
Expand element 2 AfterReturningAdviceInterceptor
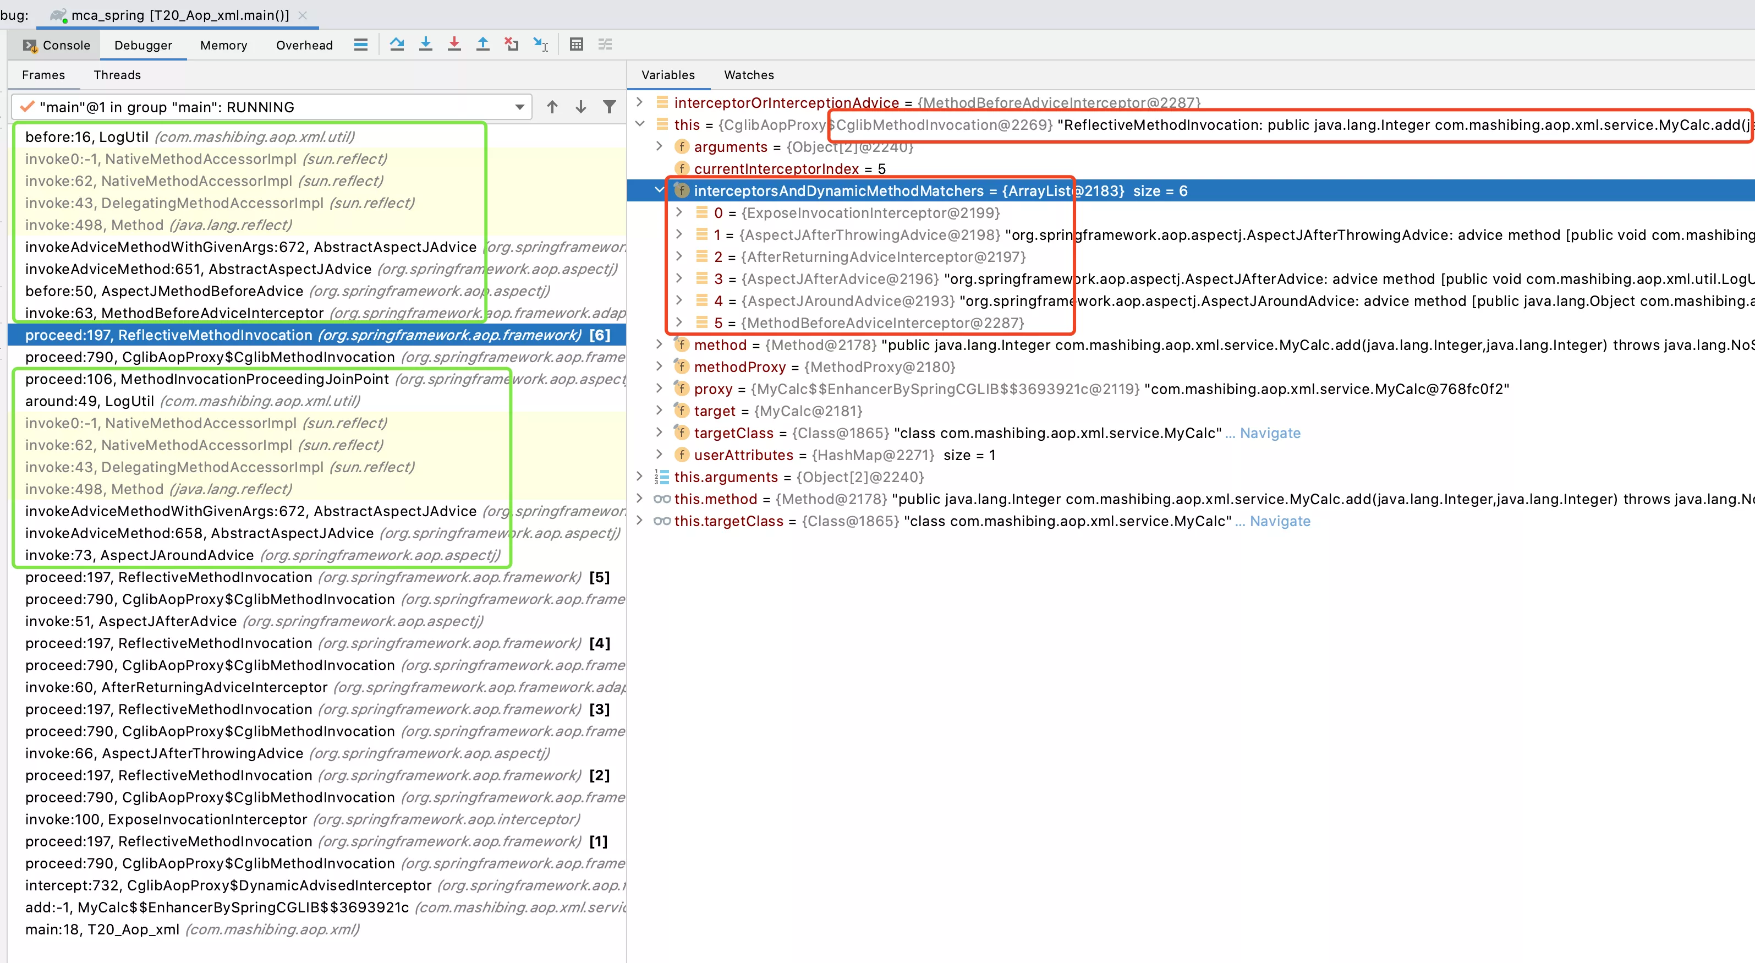pyautogui.click(x=678, y=256)
